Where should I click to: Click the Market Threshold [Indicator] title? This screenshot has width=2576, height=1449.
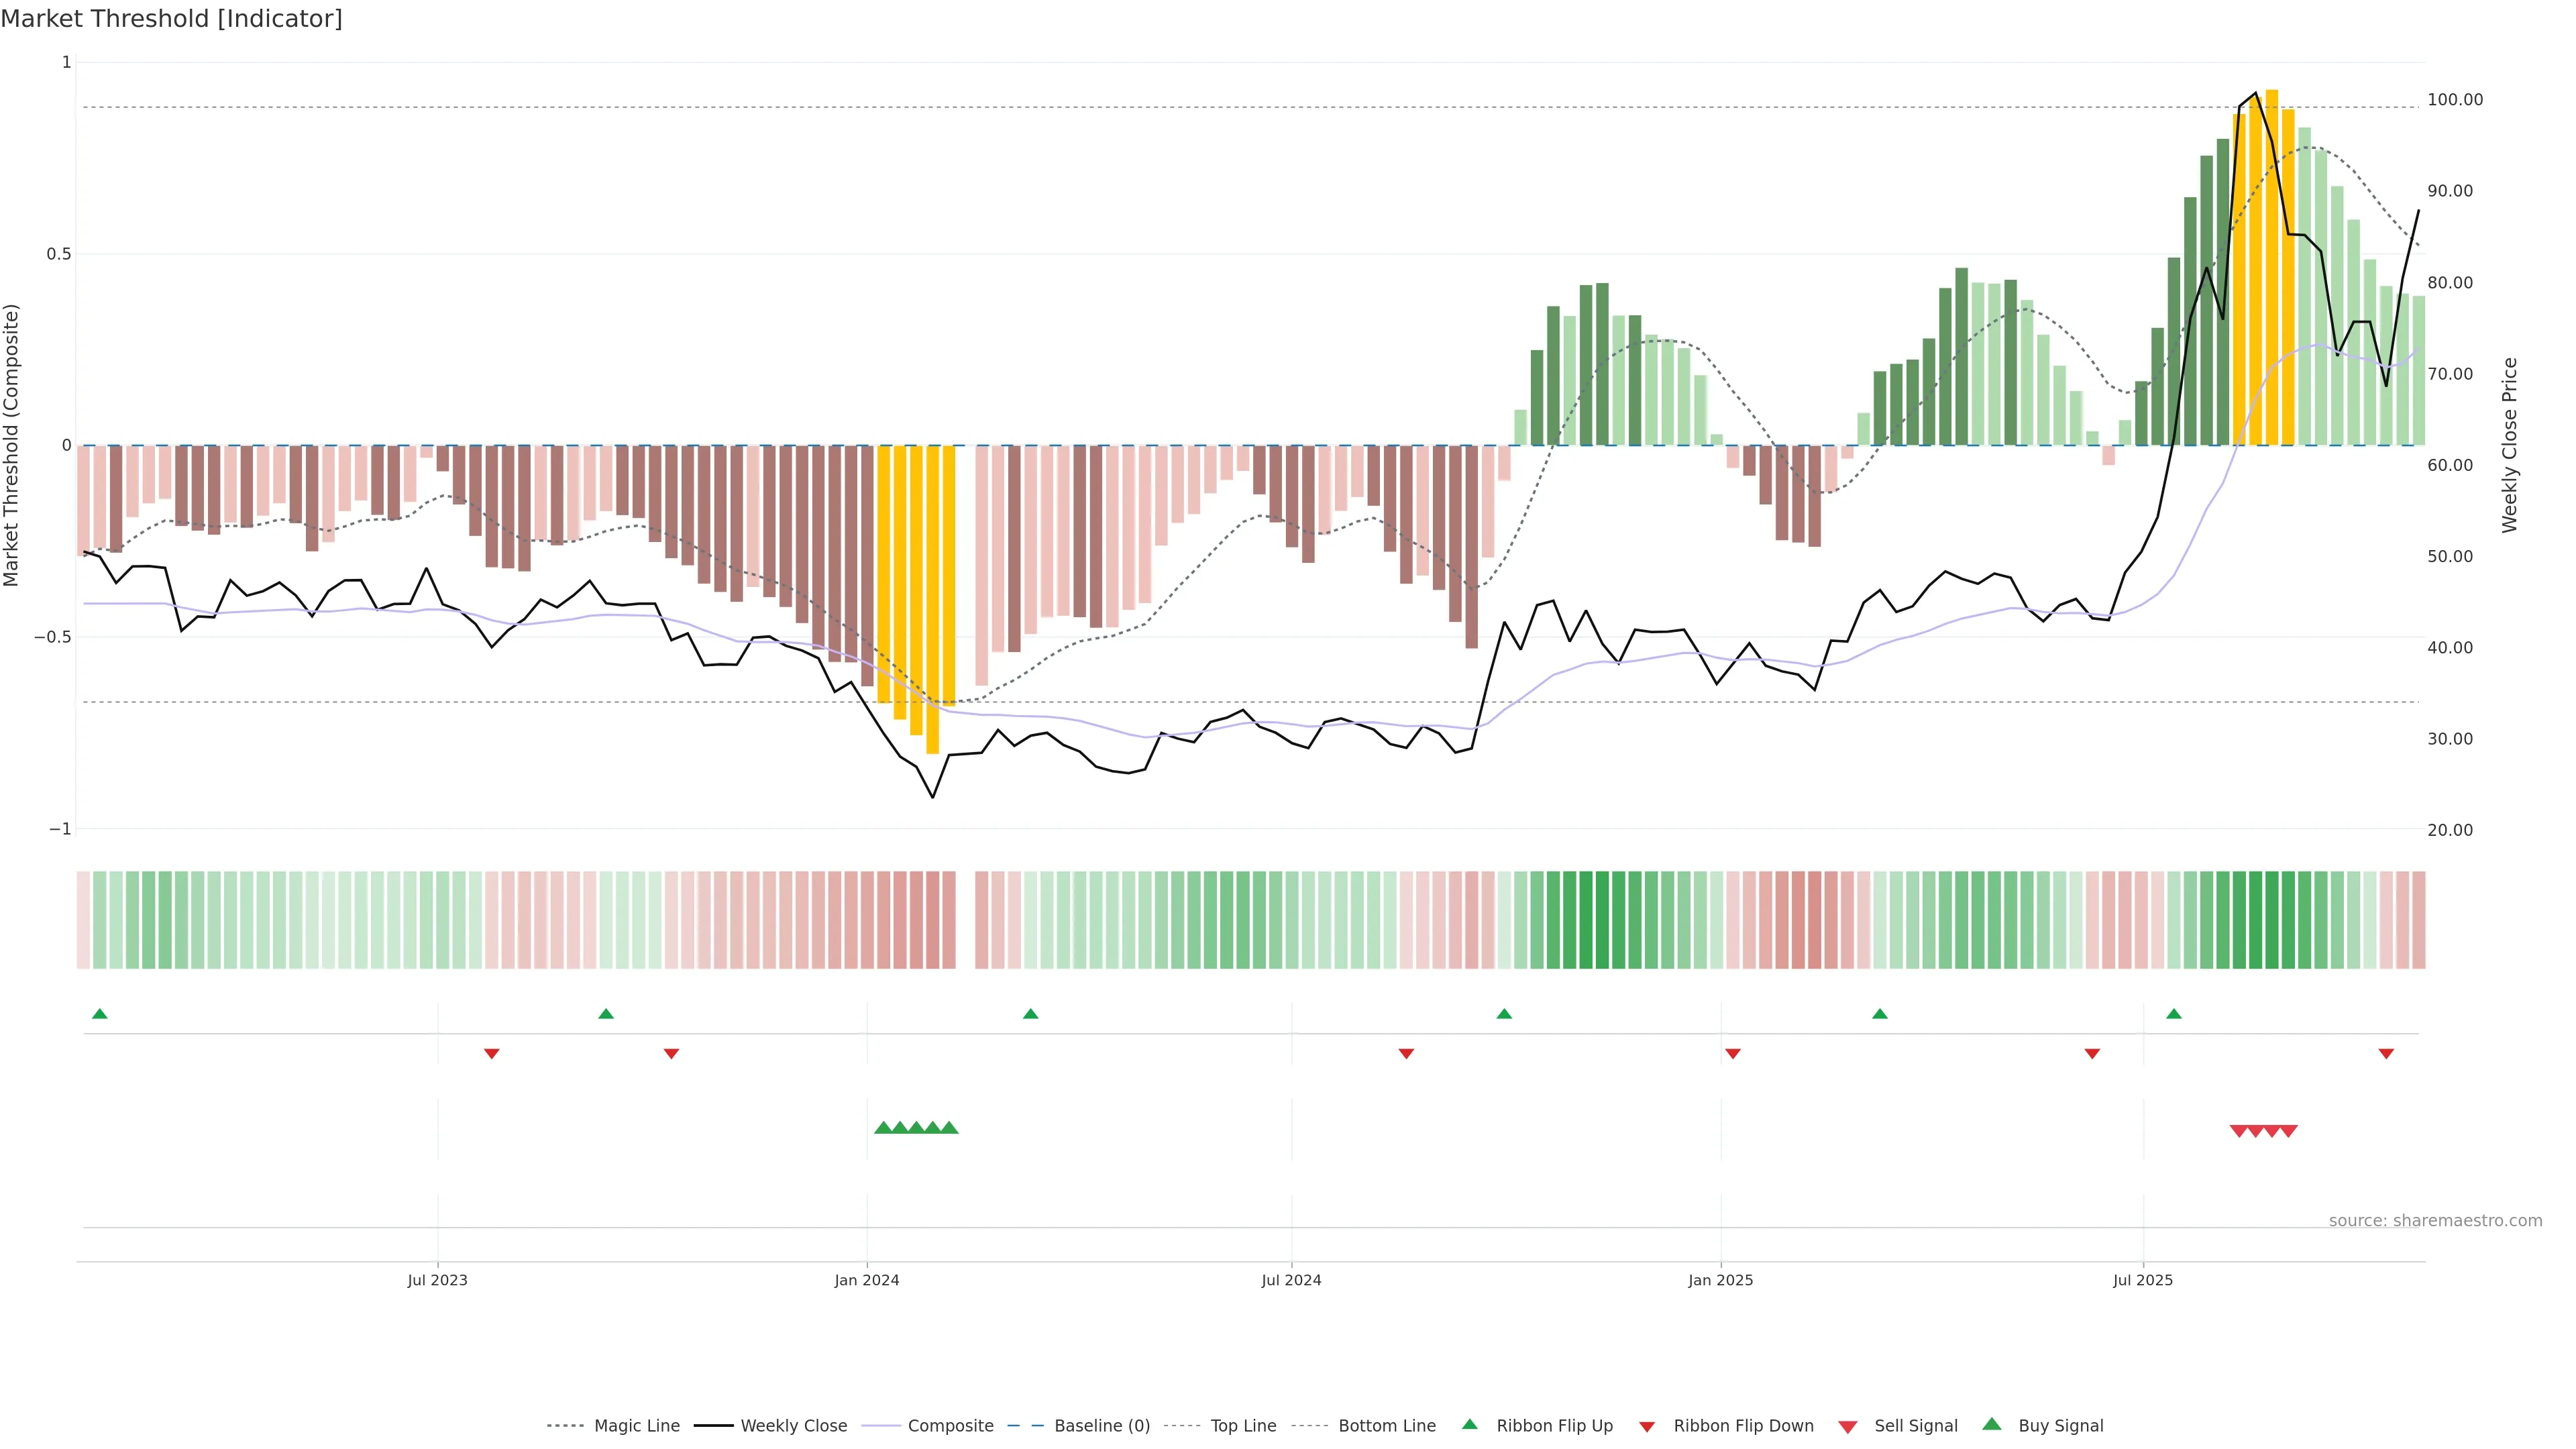171,19
